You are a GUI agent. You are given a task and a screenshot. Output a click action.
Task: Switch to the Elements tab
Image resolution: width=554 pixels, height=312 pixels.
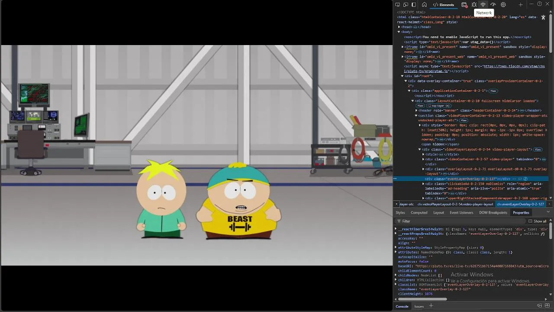444,5
